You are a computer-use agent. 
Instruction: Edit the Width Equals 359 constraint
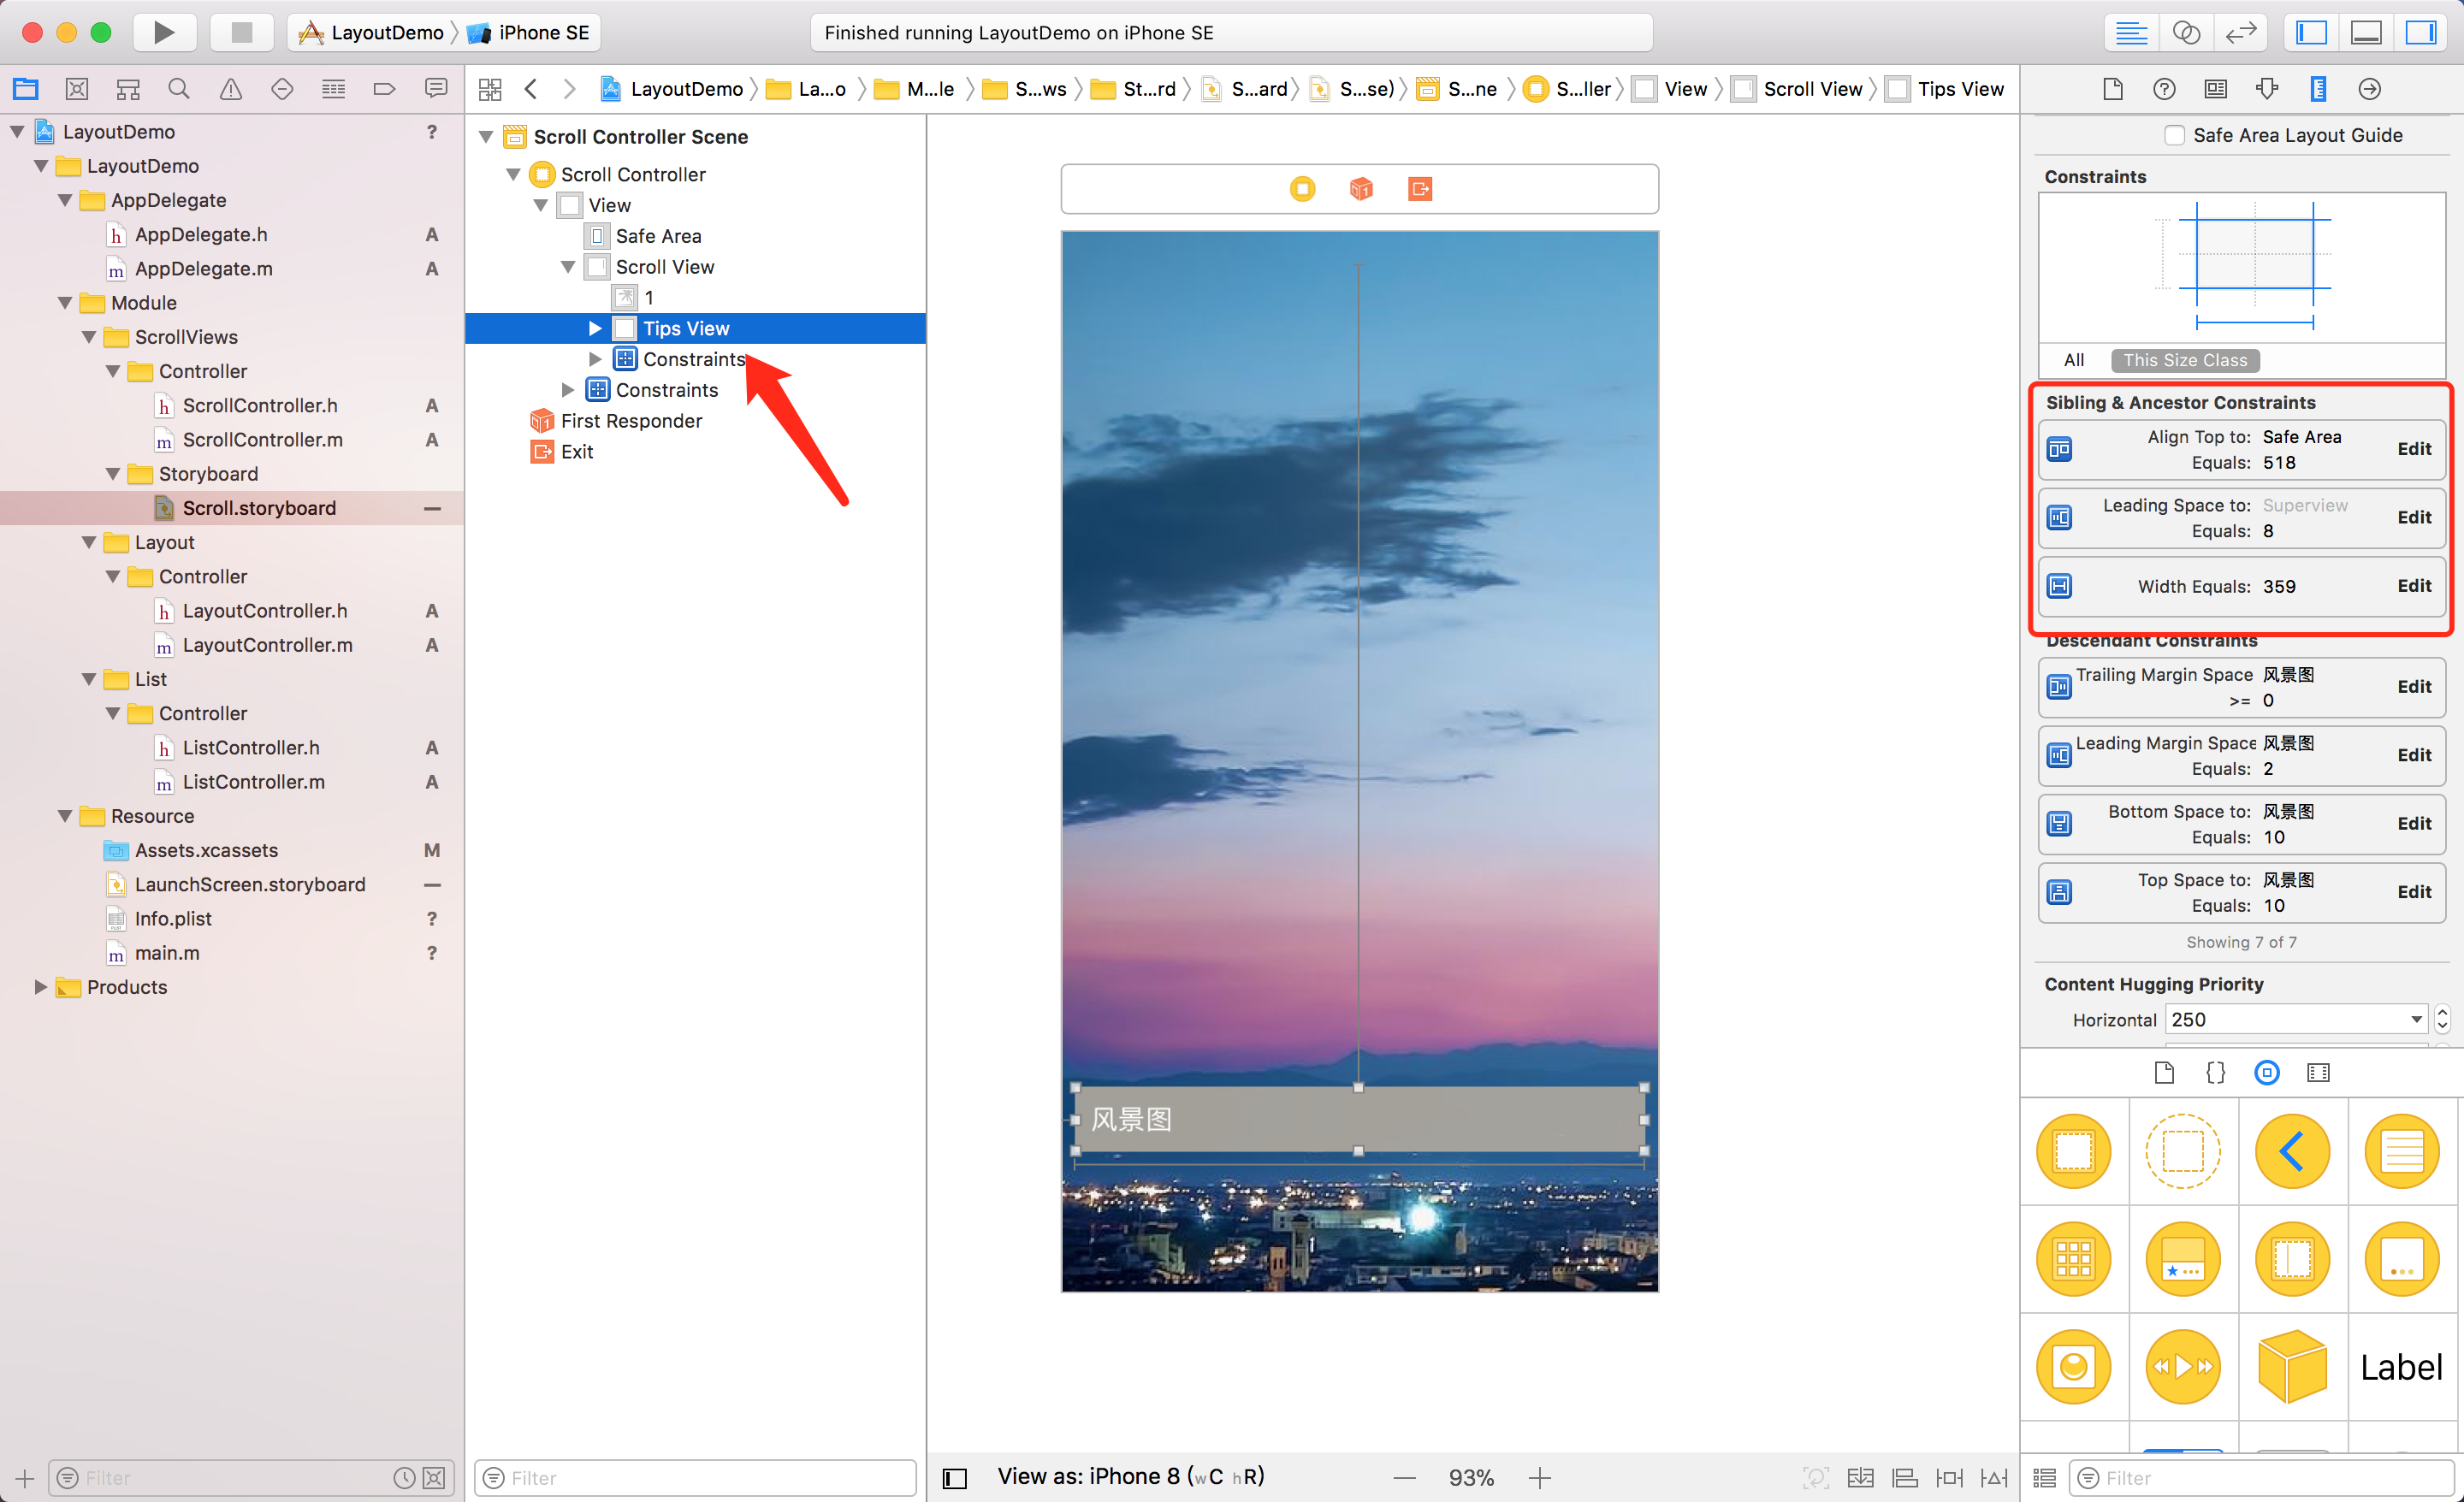tap(2413, 586)
